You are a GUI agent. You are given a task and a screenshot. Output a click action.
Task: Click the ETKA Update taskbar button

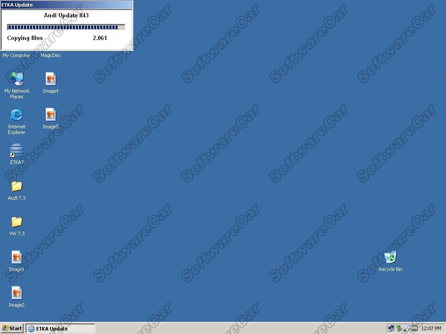click(61, 329)
